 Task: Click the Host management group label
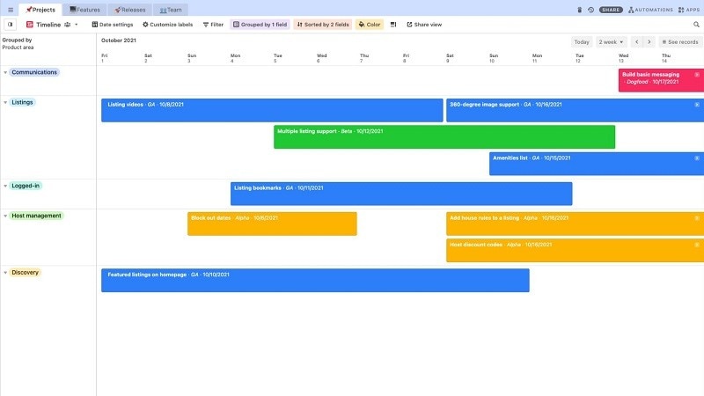click(x=36, y=216)
